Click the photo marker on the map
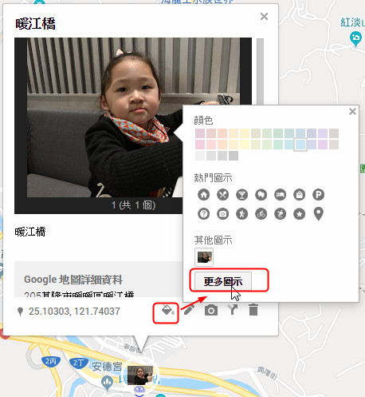 [x=140, y=375]
